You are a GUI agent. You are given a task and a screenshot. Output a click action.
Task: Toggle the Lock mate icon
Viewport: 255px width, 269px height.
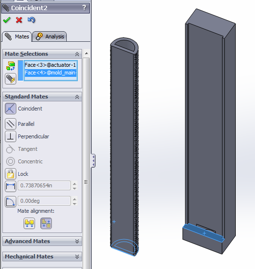(11, 174)
